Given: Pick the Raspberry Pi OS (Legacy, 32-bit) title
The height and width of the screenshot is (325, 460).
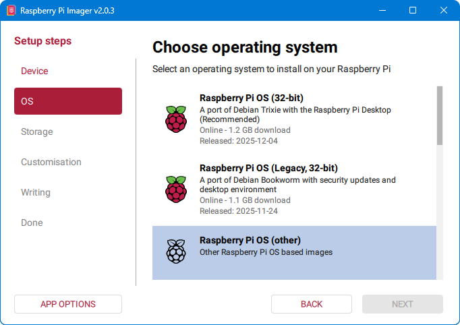Looking at the screenshot, I should pos(268,168).
